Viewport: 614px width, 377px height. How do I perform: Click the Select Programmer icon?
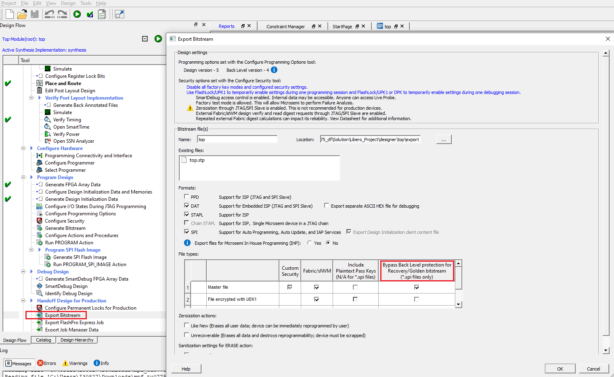point(40,170)
